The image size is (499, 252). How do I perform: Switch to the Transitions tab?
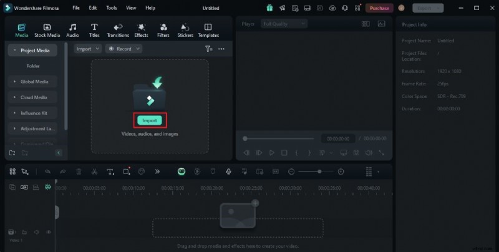(117, 30)
